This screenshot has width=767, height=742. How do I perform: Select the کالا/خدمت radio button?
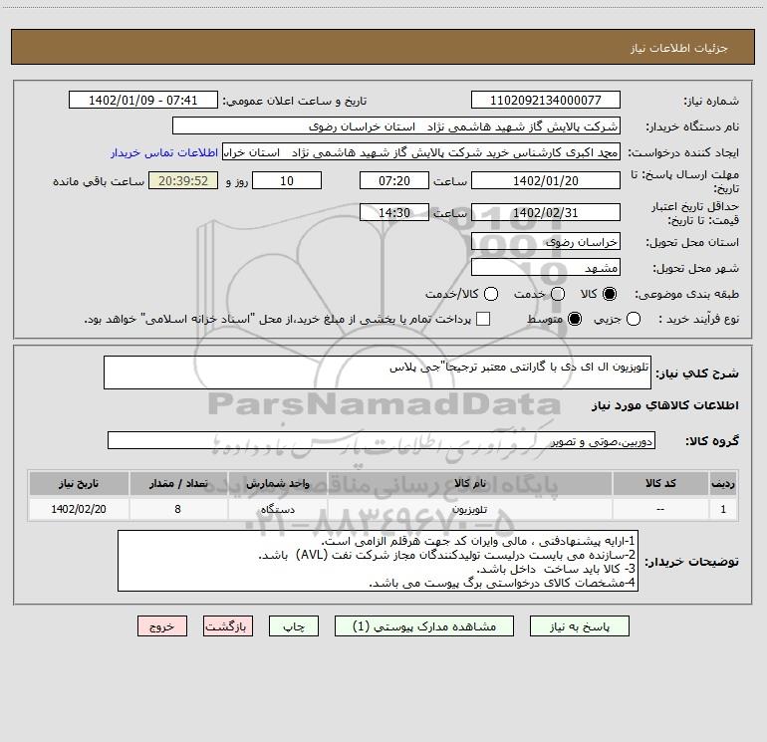(491, 294)
